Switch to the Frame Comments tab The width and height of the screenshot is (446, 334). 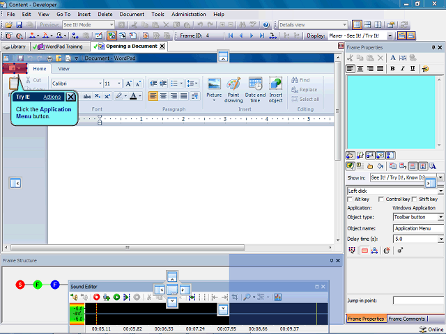406,319
